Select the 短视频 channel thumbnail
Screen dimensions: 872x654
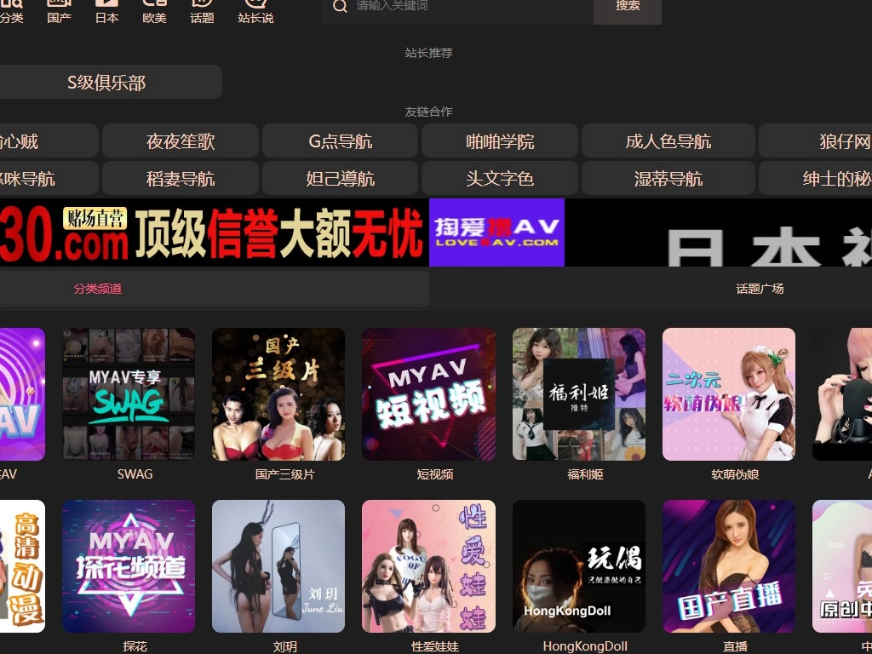point(428,394)
